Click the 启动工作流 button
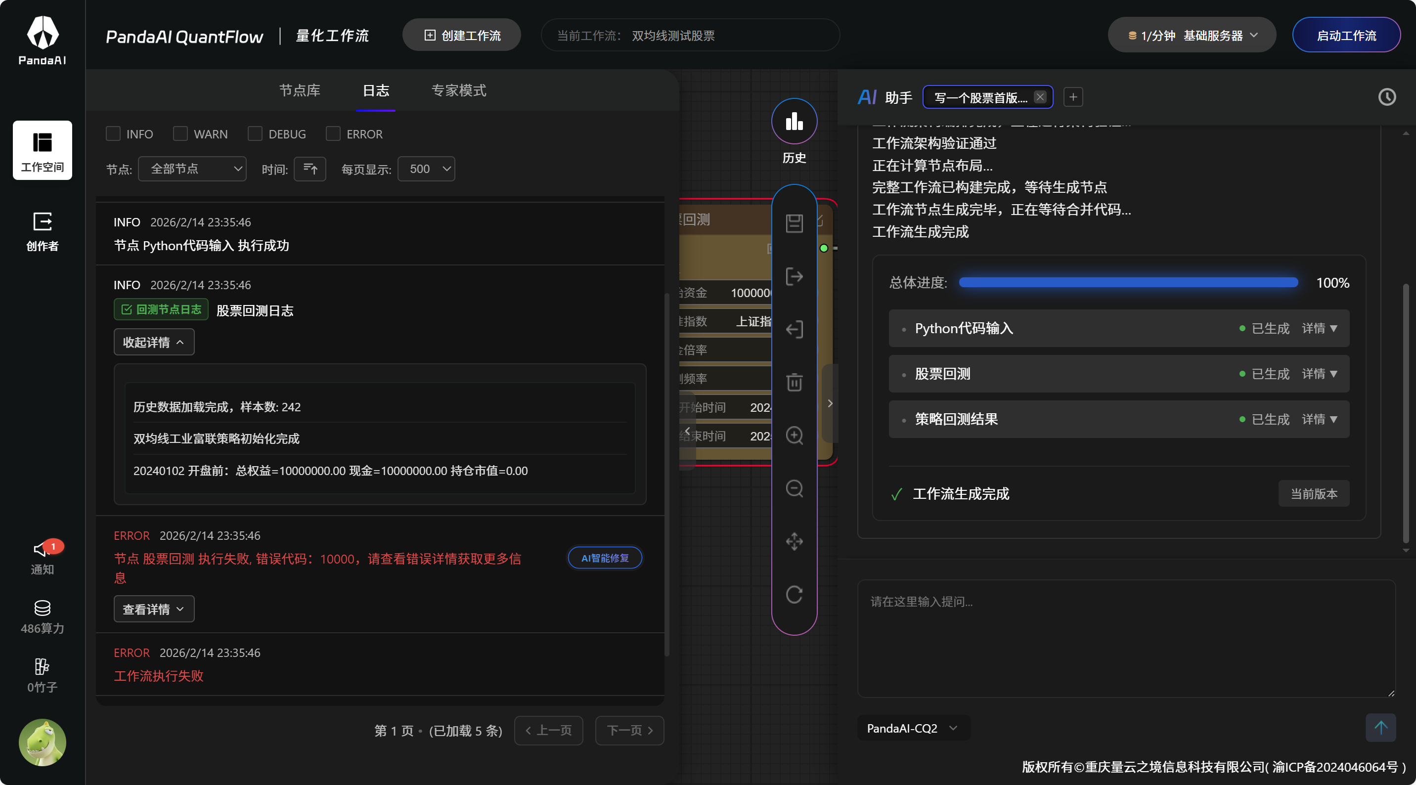Image resolution: width=1416 pixels, height=785 pixels. click(x=1346, y=35)
